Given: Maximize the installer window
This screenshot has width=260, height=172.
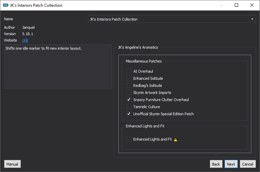Looking at the screenshot, I should coord(236,5).
